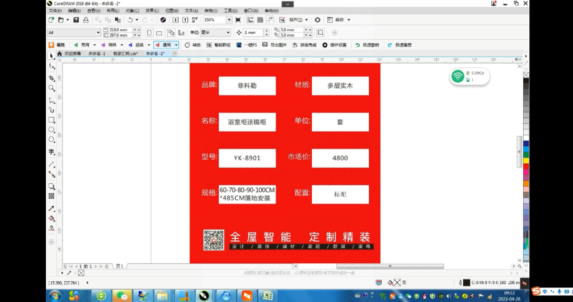
Task: Switch page to portrait orientation
Action: pos(149,32)
